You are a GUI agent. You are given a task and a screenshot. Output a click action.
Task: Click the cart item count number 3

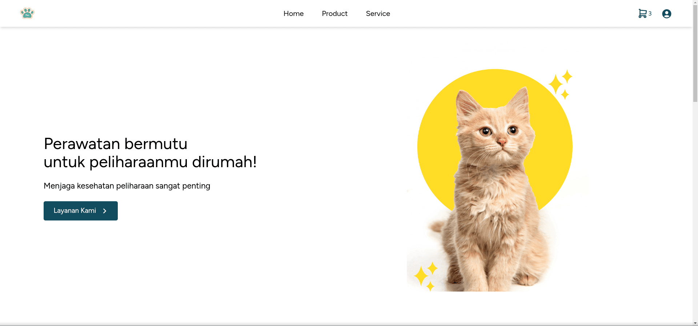point(650,14)
